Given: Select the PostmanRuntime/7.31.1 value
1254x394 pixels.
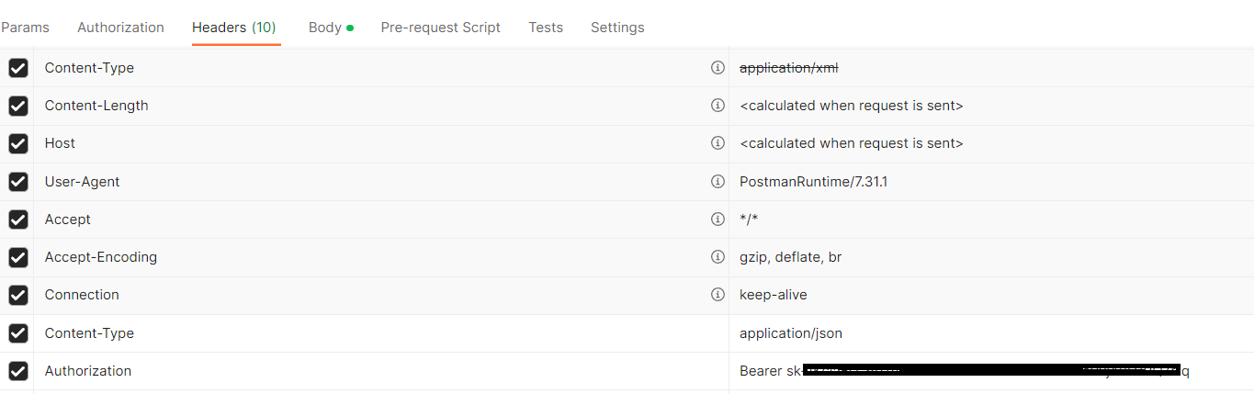Looking at the screenshot, I should point(813,182).
